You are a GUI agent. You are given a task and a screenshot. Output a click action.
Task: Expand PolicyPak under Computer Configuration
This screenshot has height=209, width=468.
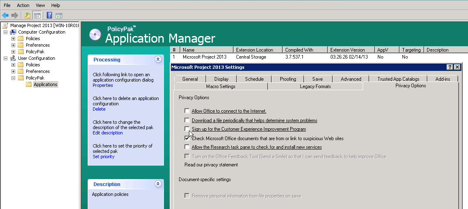pos(13,52)
